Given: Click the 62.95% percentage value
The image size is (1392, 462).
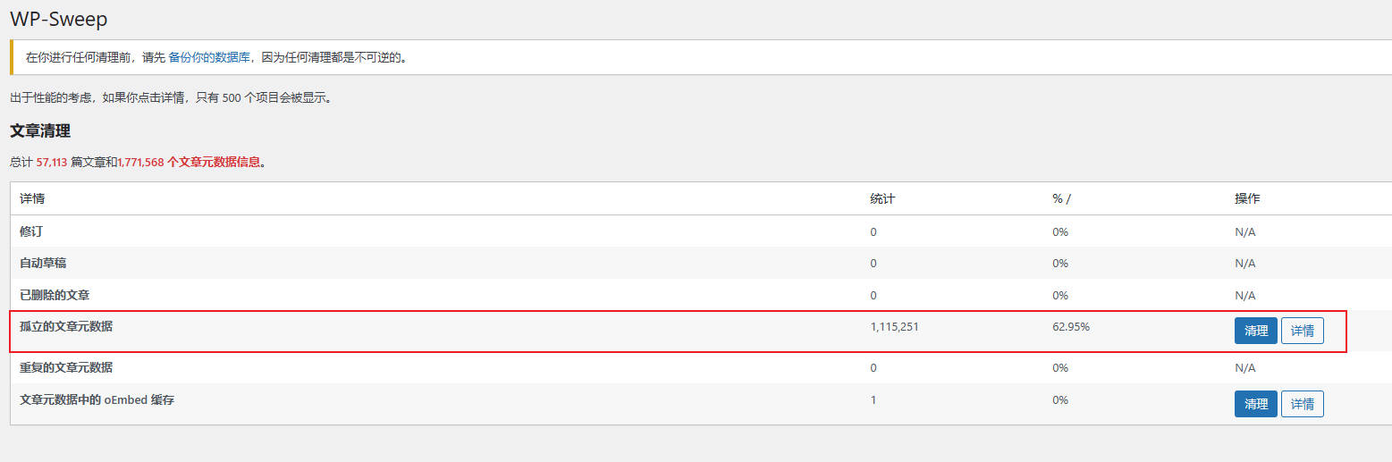Looking at the screenshot, I should [1071, 327].
